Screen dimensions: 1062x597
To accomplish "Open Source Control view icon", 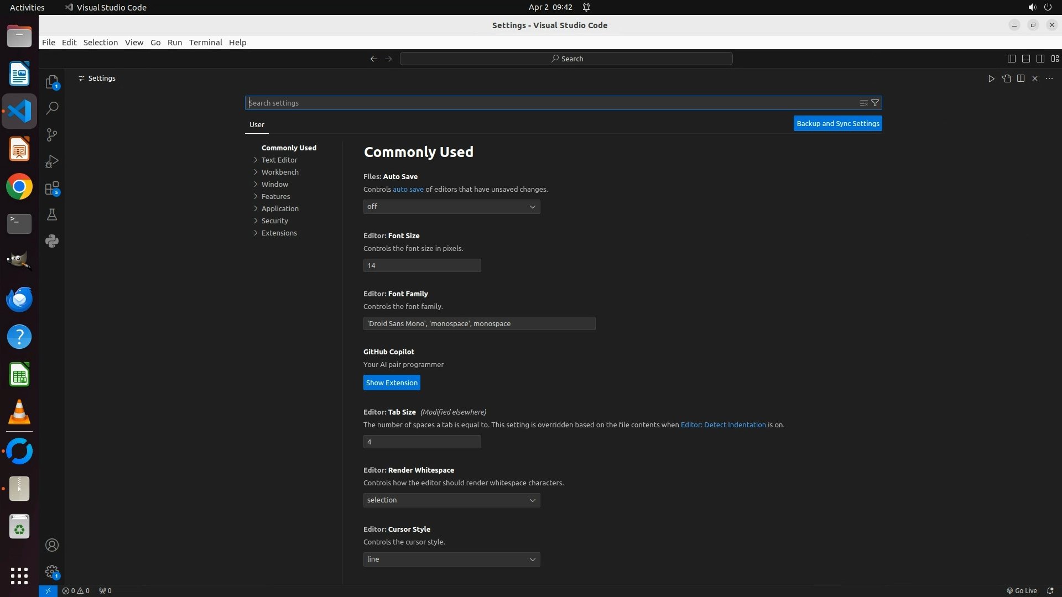I will click(52, 135).
